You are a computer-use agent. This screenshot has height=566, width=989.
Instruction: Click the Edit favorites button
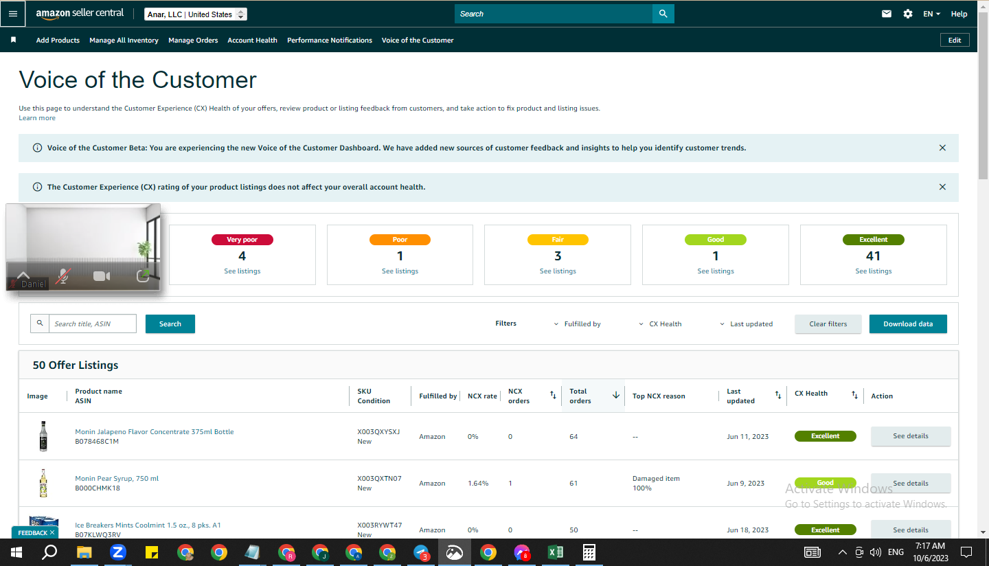[955, 40]
